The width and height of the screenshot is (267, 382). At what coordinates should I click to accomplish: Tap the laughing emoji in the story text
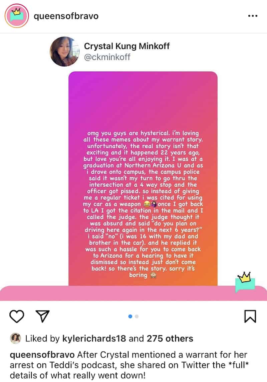tap(147, 204)
